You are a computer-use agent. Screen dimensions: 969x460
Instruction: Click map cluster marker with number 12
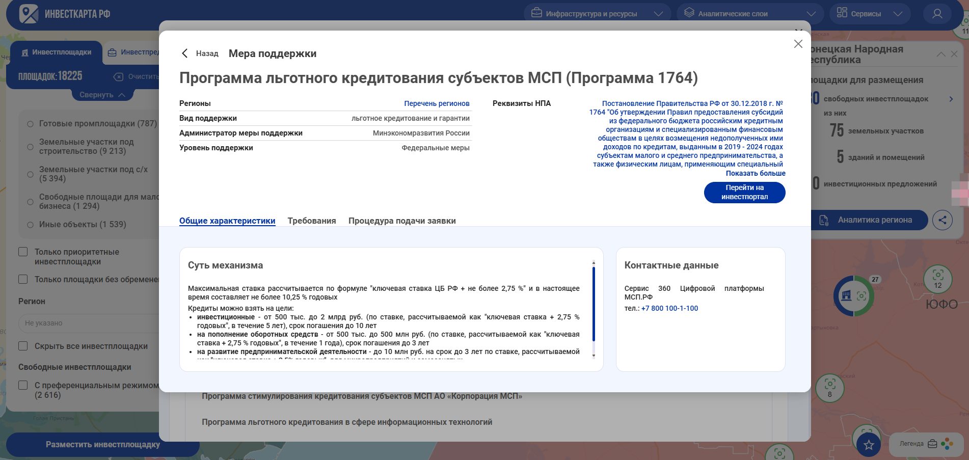point(938,279)
